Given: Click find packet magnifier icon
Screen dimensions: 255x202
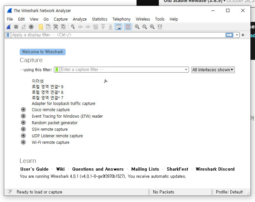Looking at the screenshot, I should pyautogui.click(x=73, y=27).
